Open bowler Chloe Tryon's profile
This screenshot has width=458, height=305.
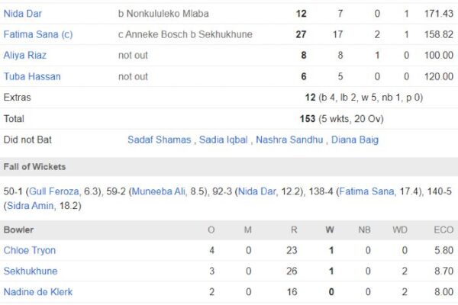(30, 250)
